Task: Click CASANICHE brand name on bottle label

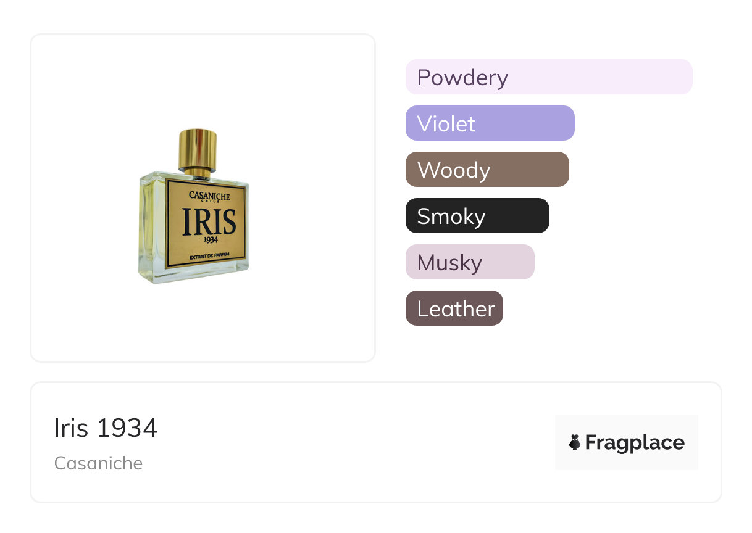Action: point(209,196)
